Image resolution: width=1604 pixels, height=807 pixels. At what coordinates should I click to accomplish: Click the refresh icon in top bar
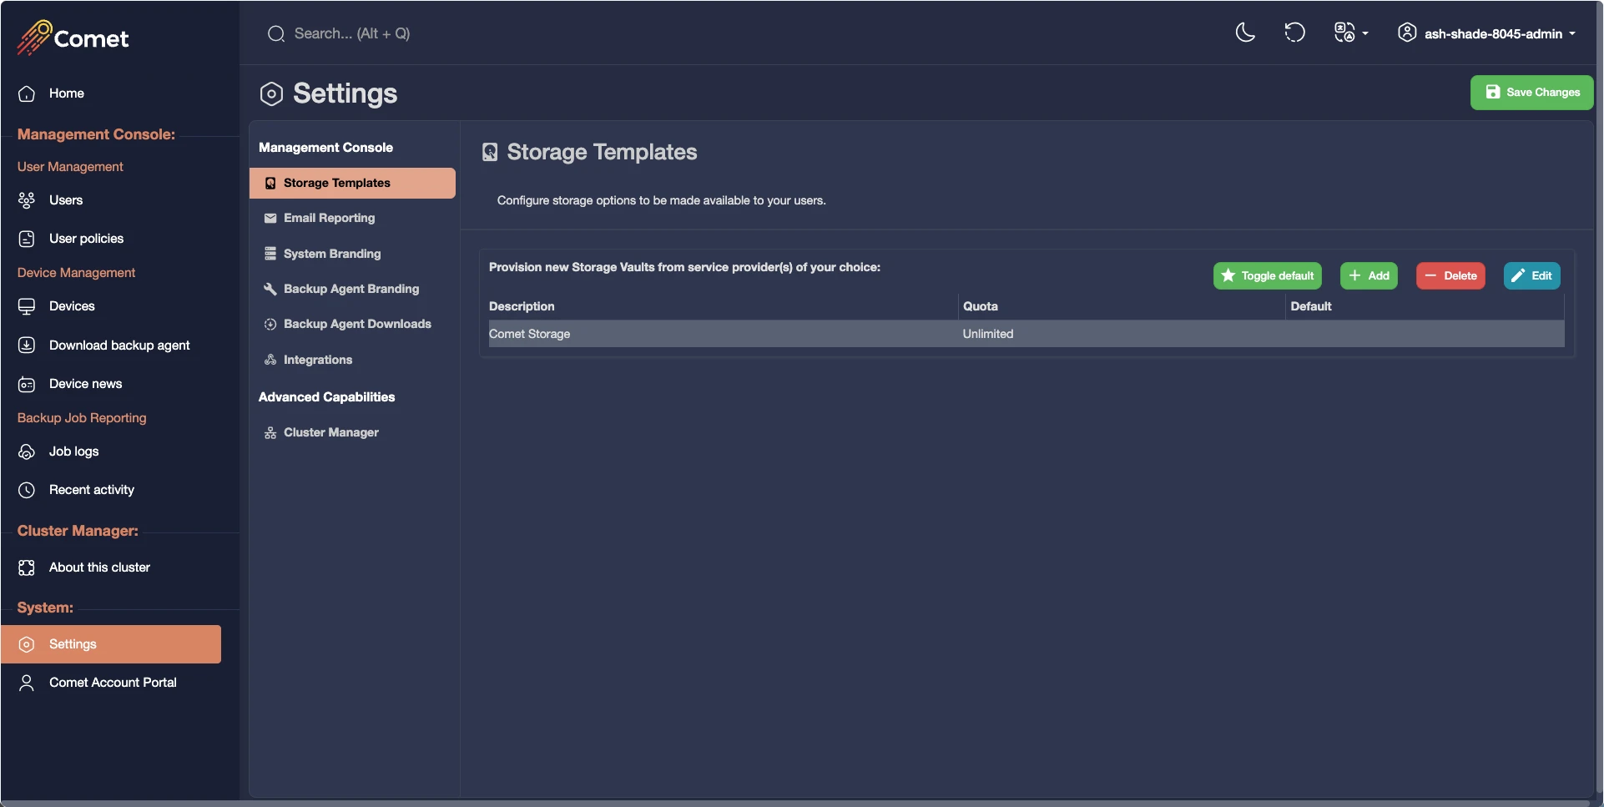[x=1294, y=33]
